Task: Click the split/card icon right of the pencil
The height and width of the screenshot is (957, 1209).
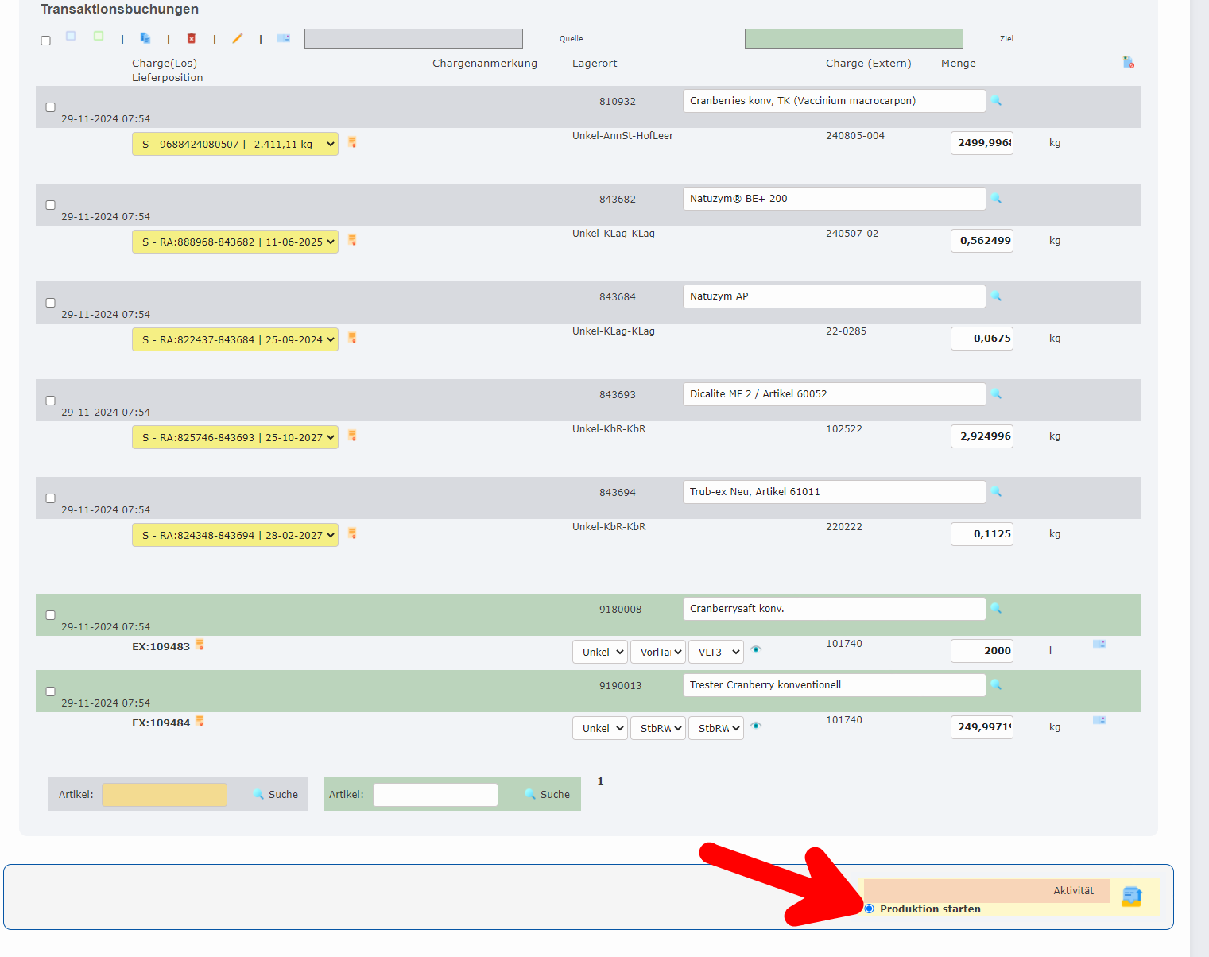Action: tap(283, 37)
